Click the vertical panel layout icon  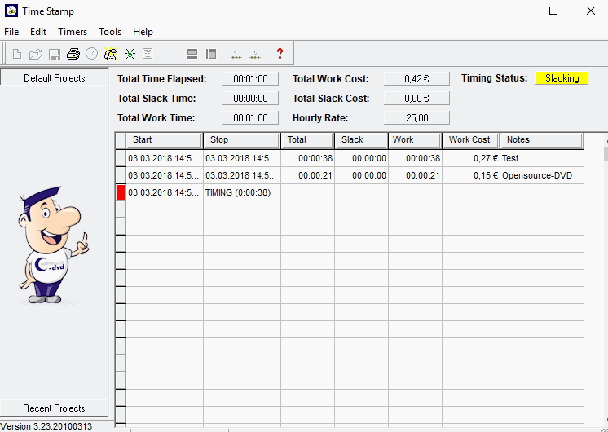coord(211,55)
